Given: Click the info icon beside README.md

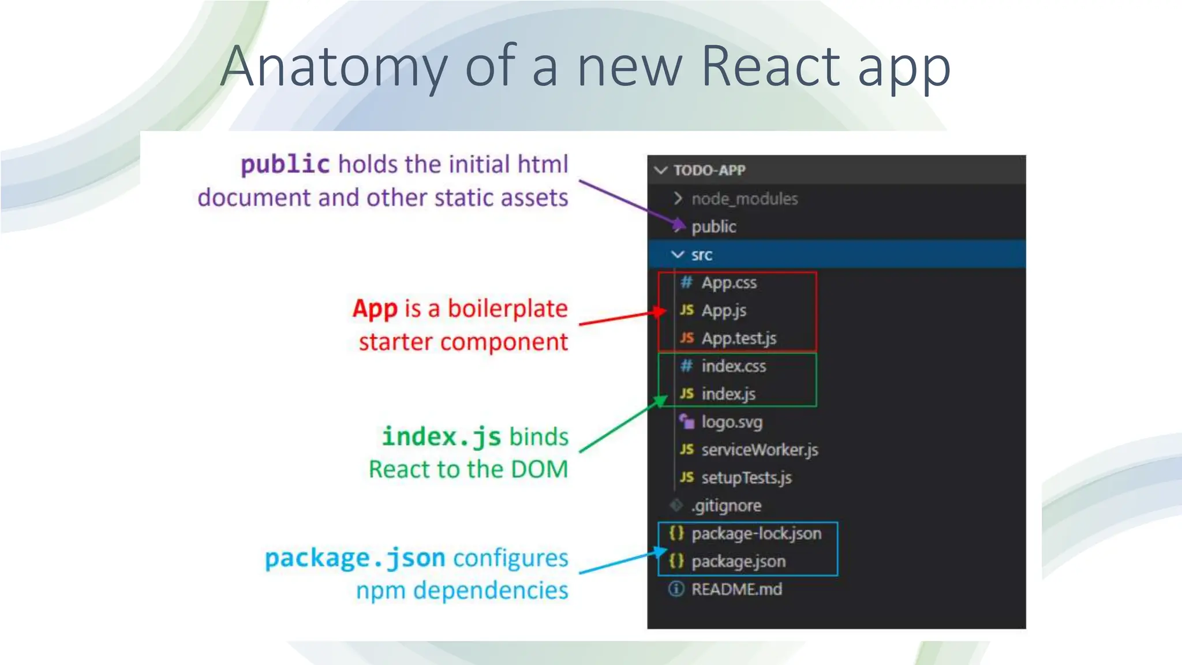Looking at the screenshot, I should point(676,589).
